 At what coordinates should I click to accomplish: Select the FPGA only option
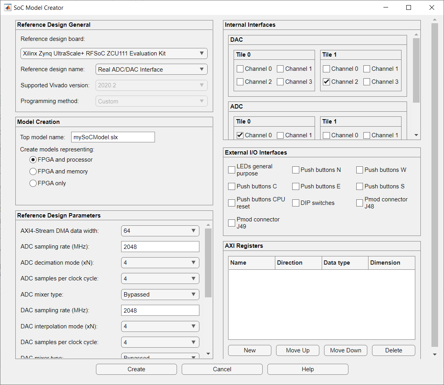pyautogui.click(x=33, y=183)
